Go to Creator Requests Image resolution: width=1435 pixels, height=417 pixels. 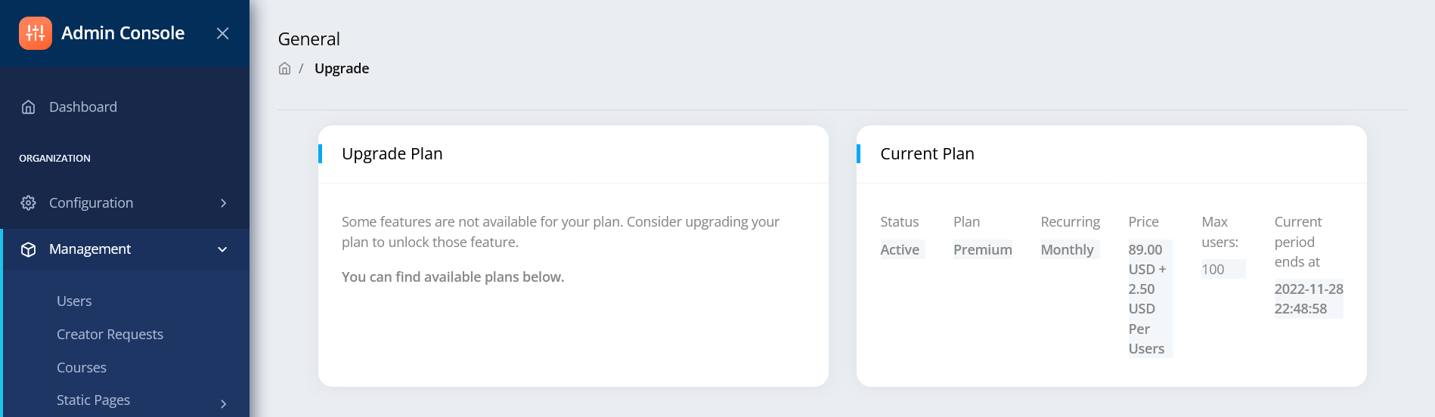coord(110,335)
